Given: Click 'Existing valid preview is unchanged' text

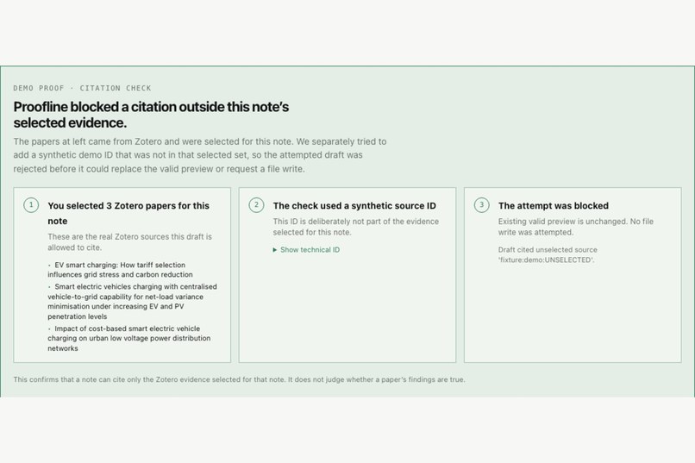Looking at the screenshot, I should coord(576,227).
